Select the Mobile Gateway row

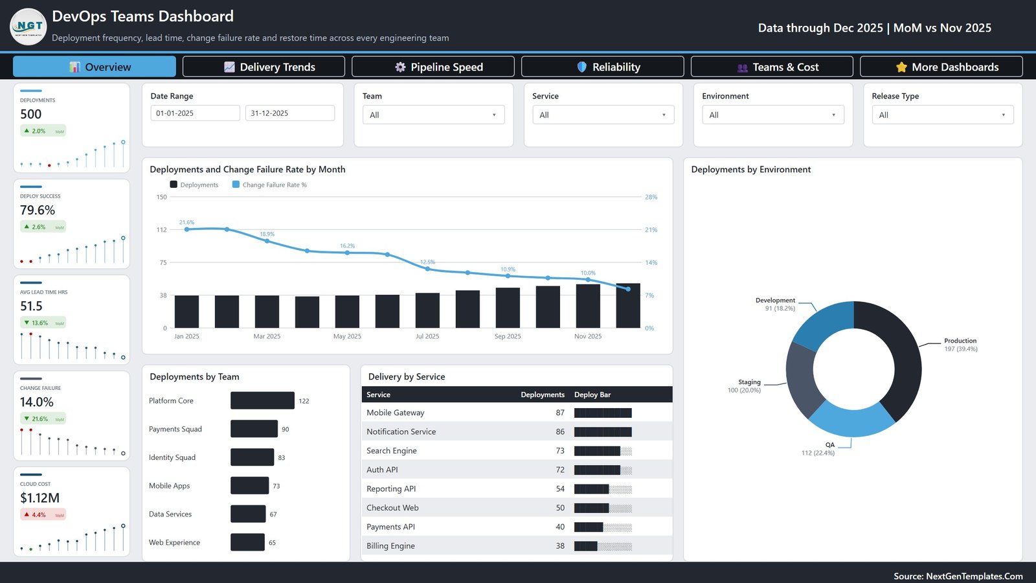click(517, 413)
